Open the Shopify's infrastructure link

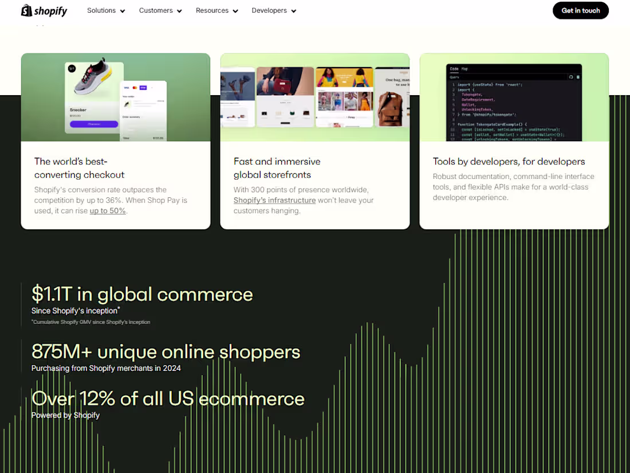pos(274,200)
